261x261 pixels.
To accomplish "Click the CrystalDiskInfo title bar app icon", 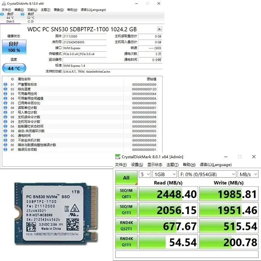I will [x=4, y=4].
